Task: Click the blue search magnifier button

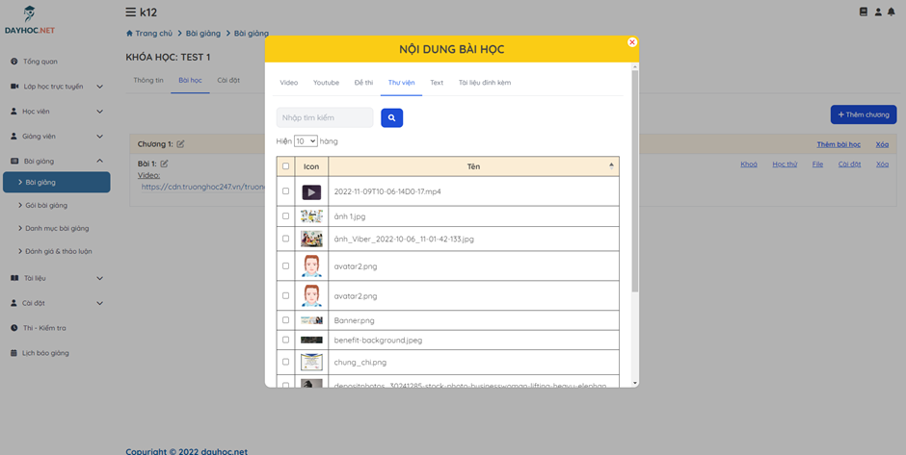Action: [391, 117]
